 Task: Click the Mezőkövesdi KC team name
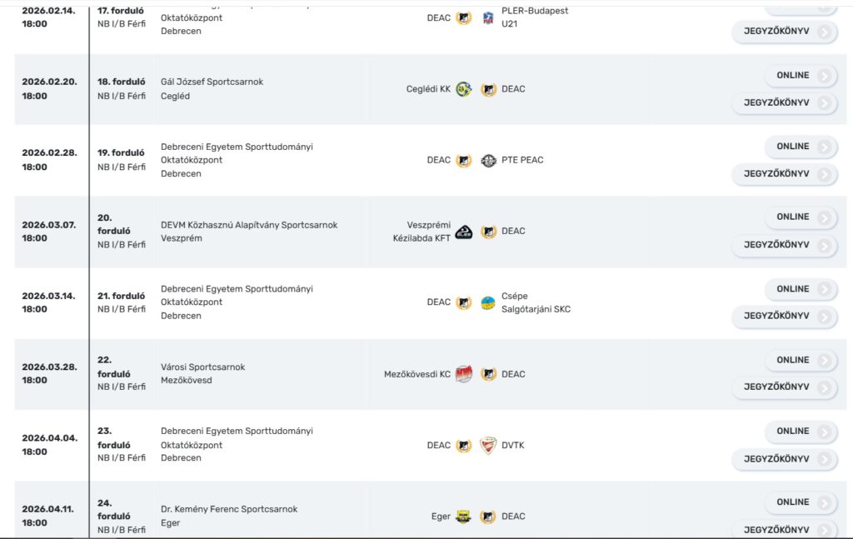(417, 374)
